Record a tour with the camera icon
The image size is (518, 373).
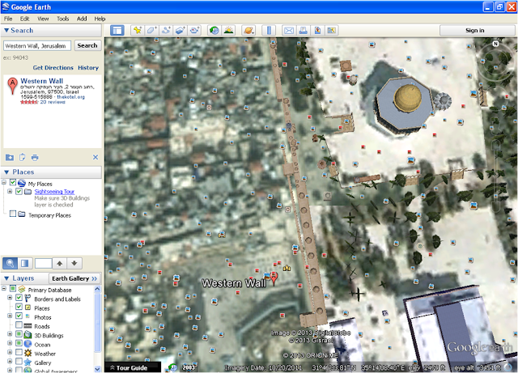coord(194,31)
